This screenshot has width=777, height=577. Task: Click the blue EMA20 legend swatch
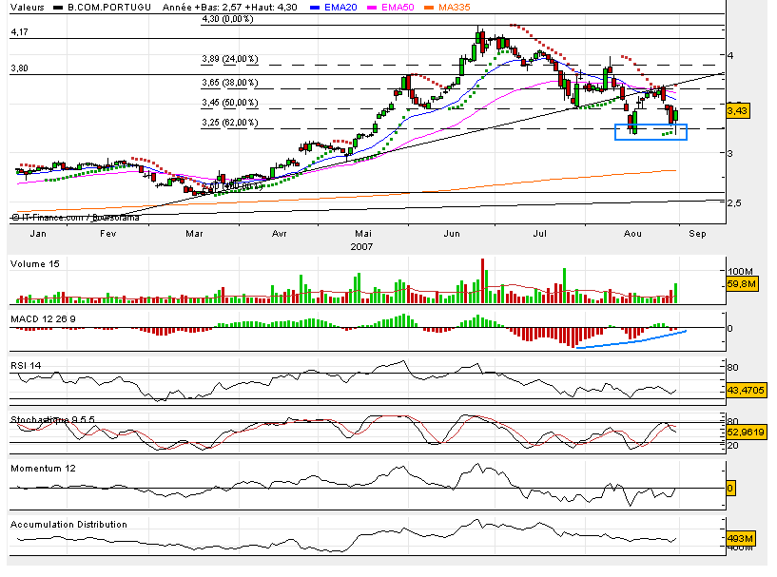(x=314, y=8)
